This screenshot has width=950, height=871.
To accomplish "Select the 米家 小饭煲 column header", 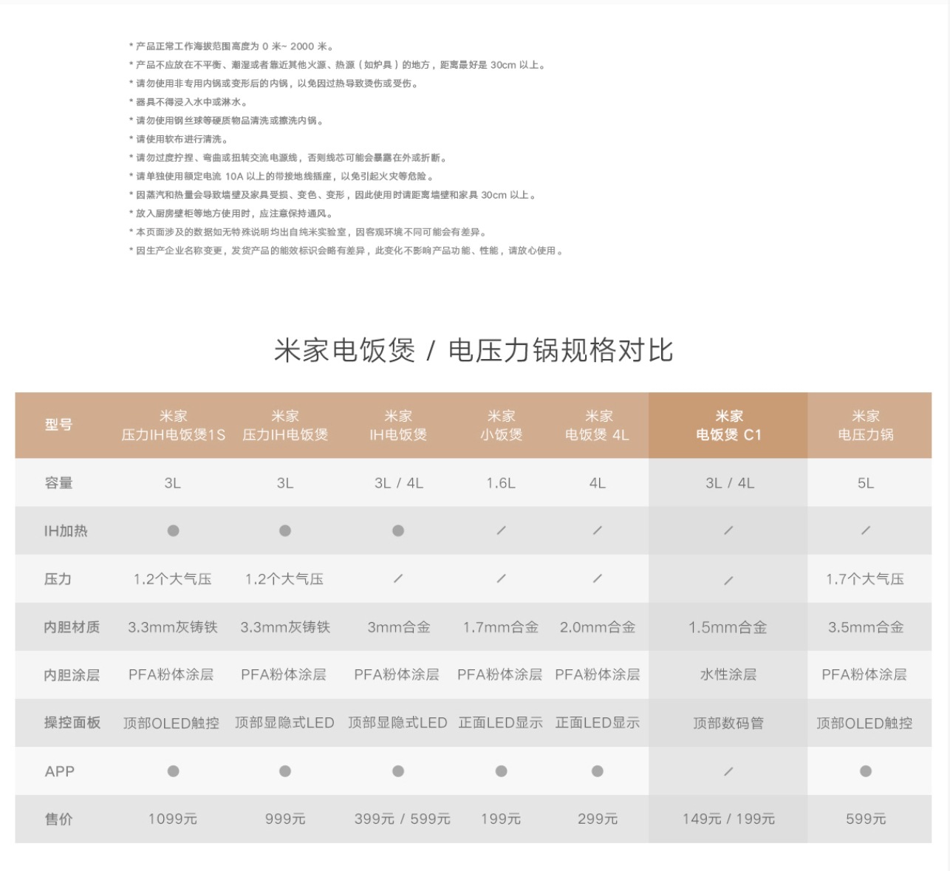I will point(501,426).
